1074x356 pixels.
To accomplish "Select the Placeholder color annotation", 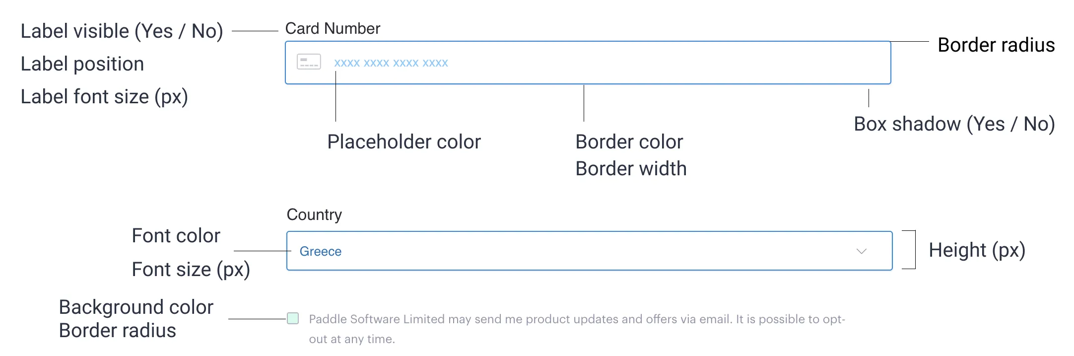I will [404, 142].
